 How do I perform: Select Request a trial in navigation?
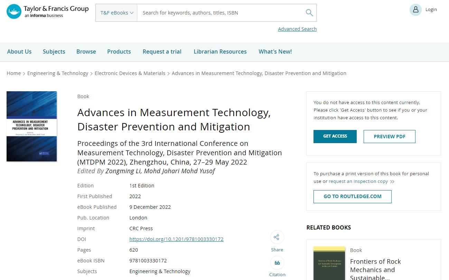click(162, 52)
